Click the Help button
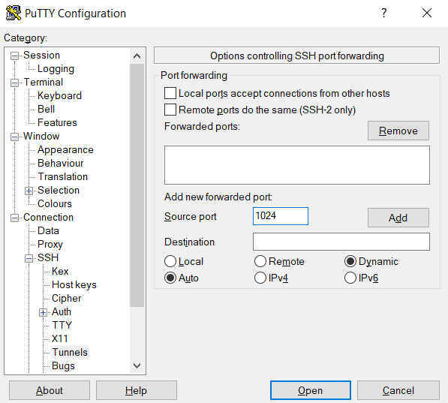This screenshot has height=403, width=448. coord(137,390)
